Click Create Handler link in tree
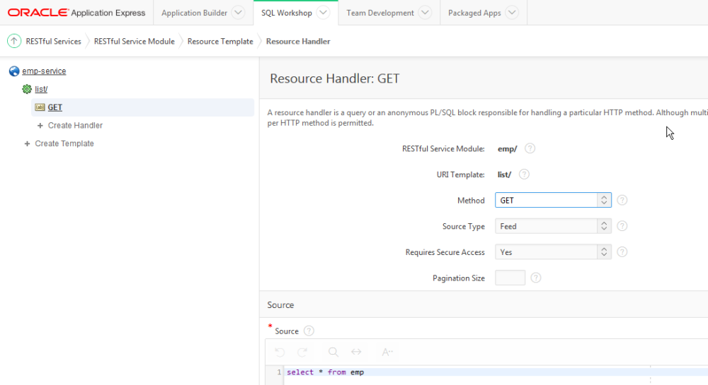The height and width of the screenshot is (385, 708). pos(75,126)
